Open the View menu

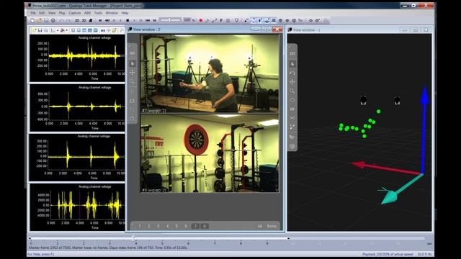click(52, 13)
